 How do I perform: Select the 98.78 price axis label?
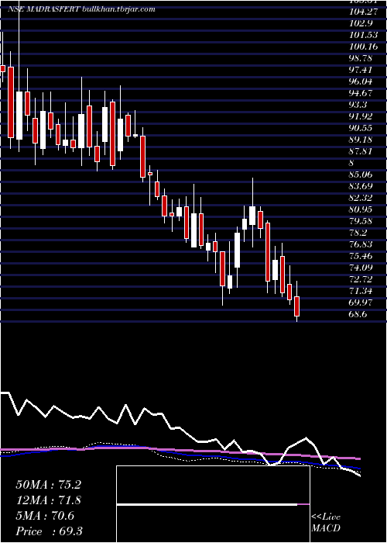361,58
